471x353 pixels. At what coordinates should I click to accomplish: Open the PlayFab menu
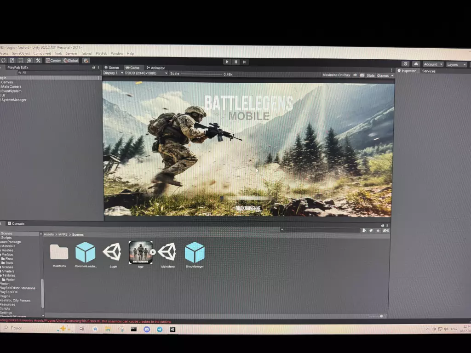[102, 54]
